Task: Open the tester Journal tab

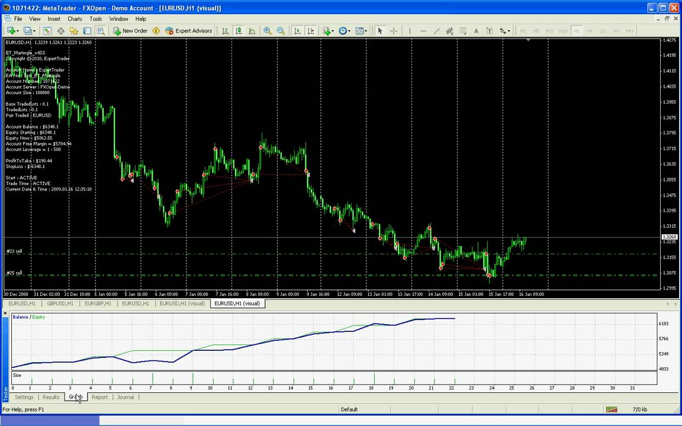Action: click(x=126, y=398)
